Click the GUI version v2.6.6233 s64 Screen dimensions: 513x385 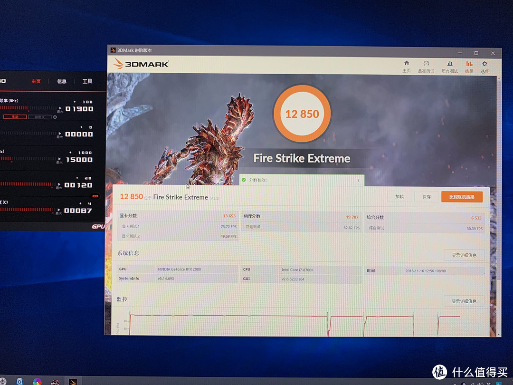click(293, 279)
